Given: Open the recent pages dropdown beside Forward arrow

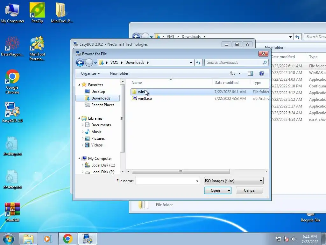Looking at the screenshot, I should pos(95,63).
